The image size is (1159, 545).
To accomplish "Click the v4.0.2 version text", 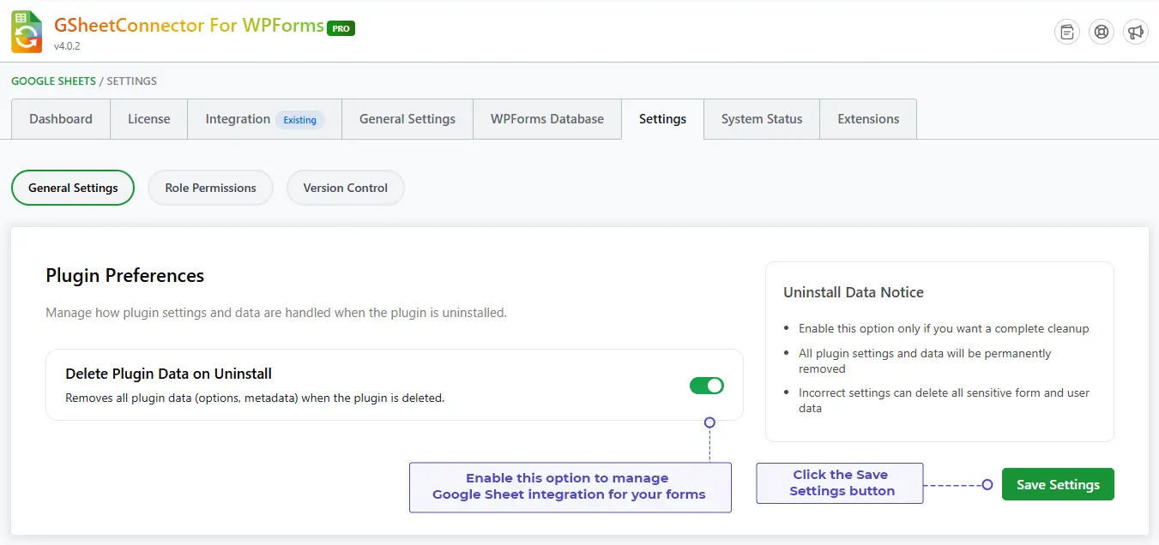I will (67, 46).
